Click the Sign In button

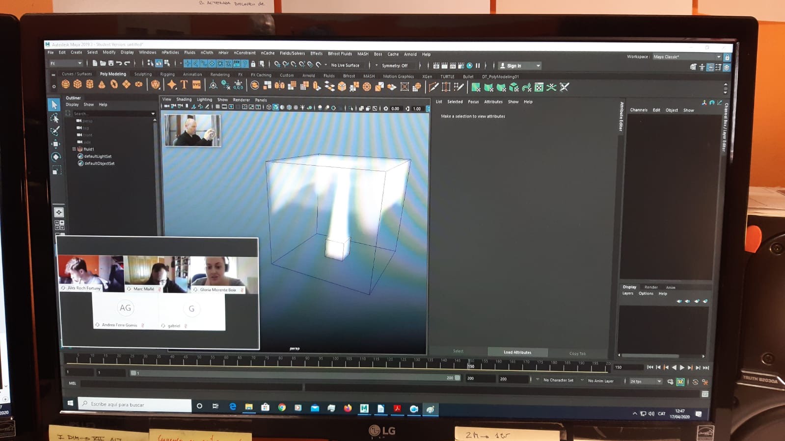coord(519,66)
